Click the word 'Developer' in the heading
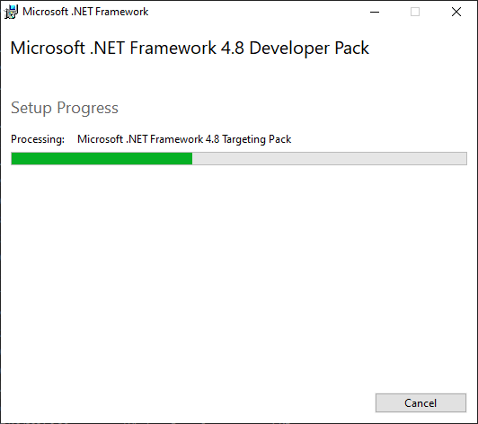This screenshot has height=424, width=478. pos(289,49)
